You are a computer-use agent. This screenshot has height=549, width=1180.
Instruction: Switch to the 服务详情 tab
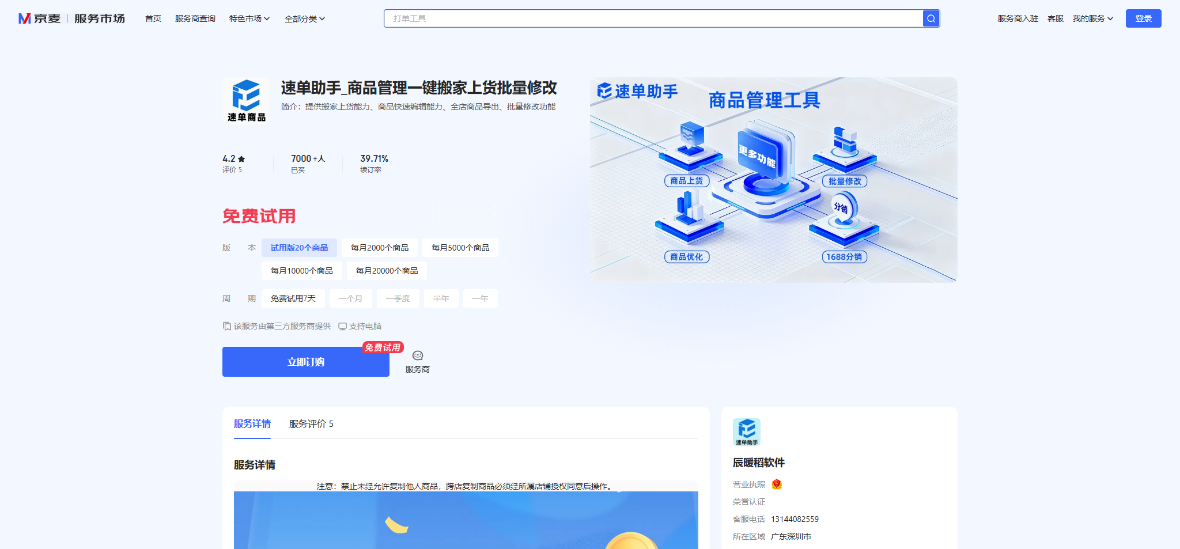tap(252, 424)
